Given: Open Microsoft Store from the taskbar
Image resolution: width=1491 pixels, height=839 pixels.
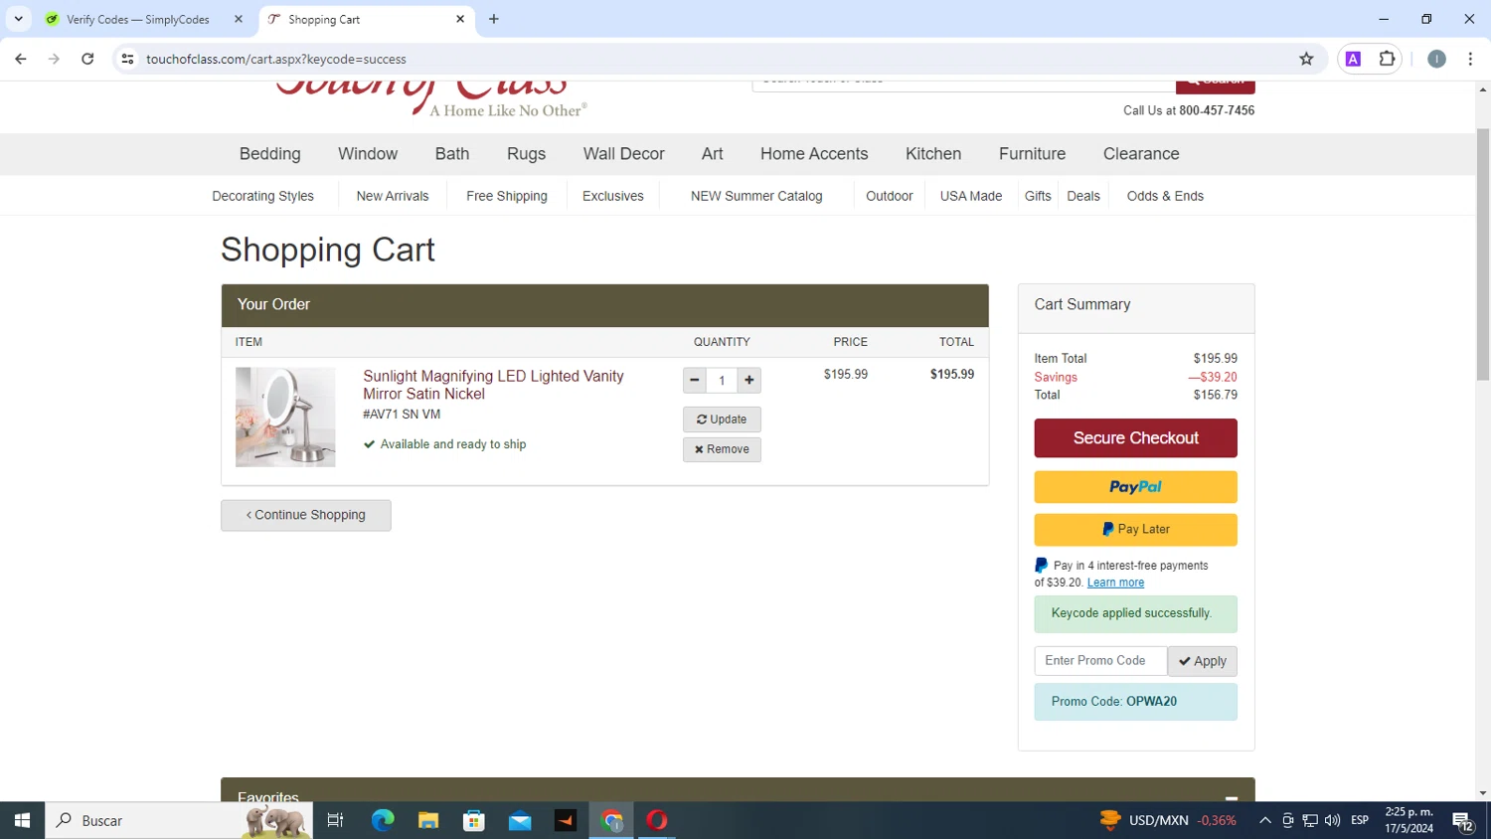Looking at the screenshot, I should pos(474,820).
